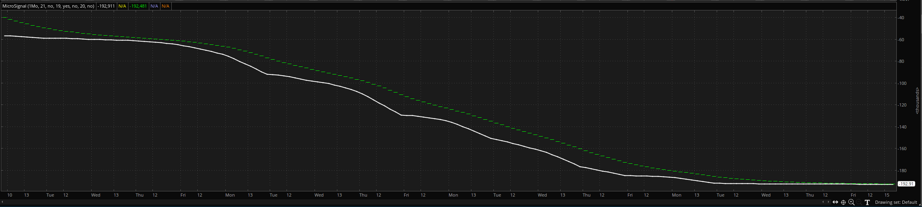Select the T text drawing tool
The image size is (922, 207).
pyautogui.click(x=867, y=202)
